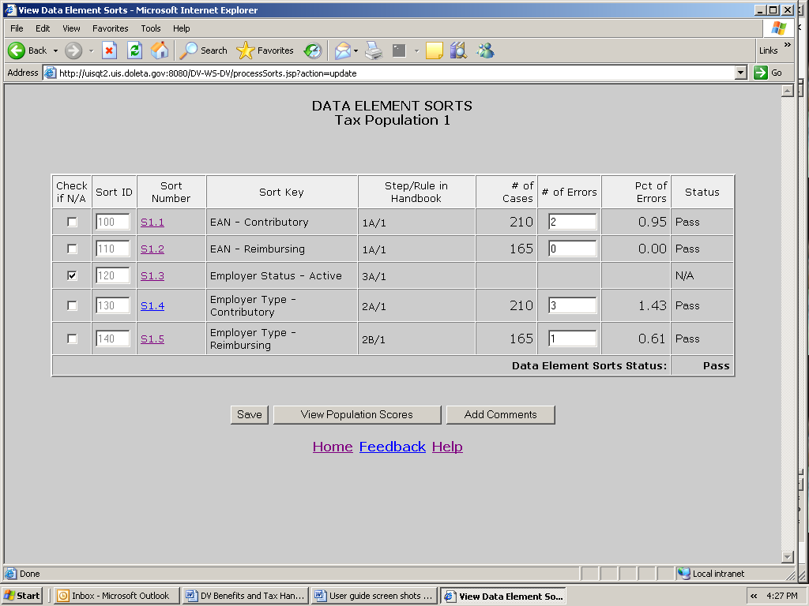Go to the browser Home icon
This screenshot has width=809, height=606.
tap(160, 50)
